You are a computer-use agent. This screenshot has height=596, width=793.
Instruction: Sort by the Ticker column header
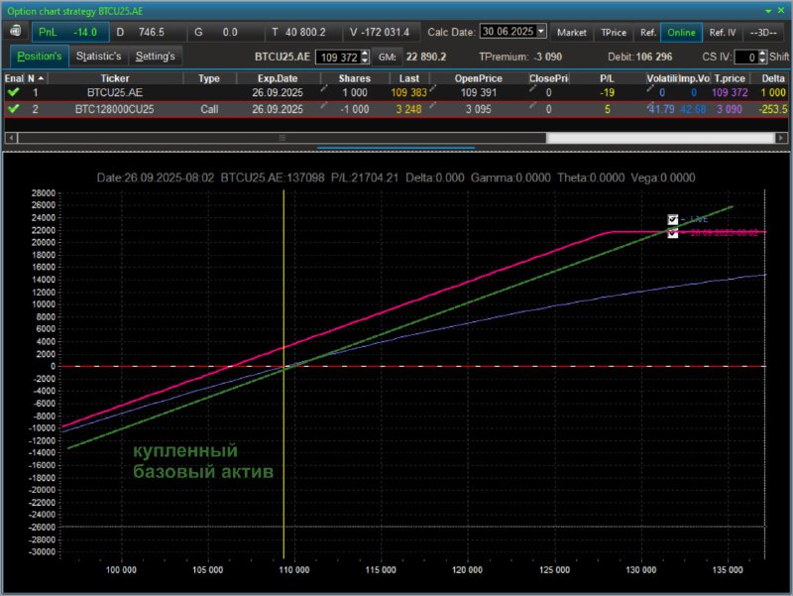point(115,78)
